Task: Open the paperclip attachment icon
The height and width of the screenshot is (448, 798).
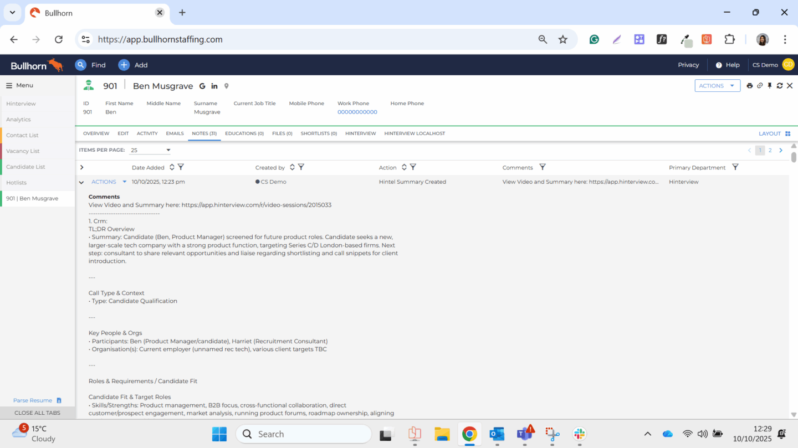Action: (x=760, y=86)
